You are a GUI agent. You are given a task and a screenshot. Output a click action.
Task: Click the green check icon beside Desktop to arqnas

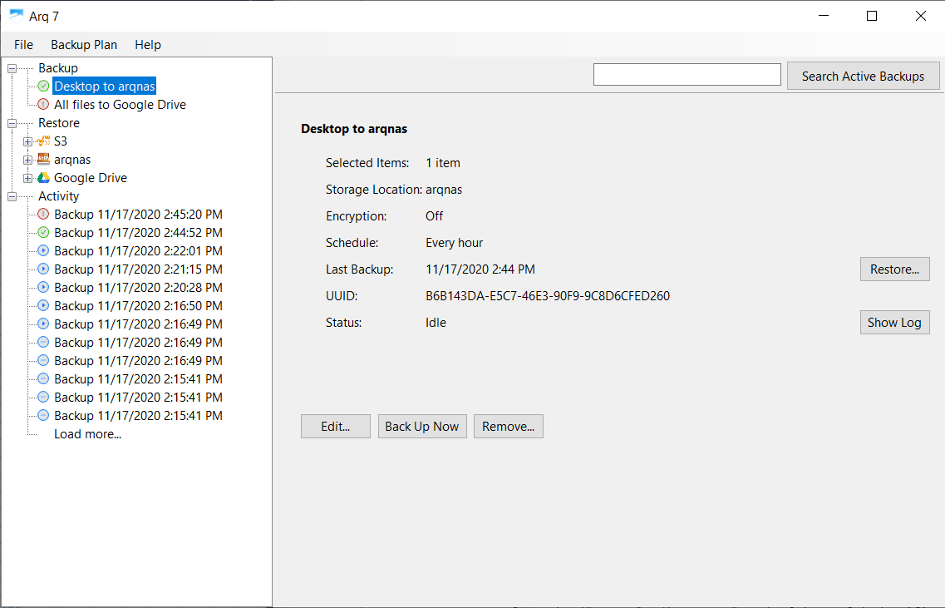(x=43, y=87)
